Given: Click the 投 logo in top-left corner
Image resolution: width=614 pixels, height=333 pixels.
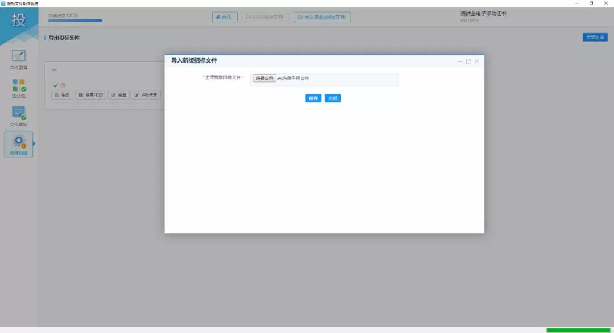Looking at the screenshot, I should pyautogui.click(x=19, y=22).
